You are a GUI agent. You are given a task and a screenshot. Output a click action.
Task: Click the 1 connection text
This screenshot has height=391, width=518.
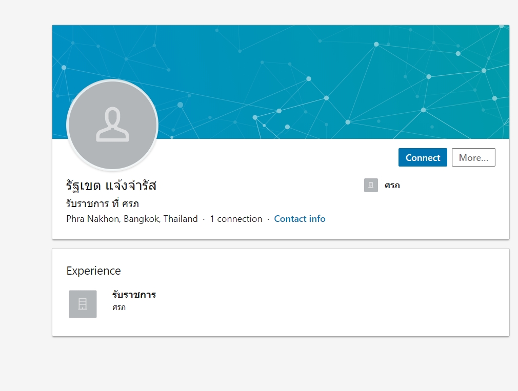(x=236, y=219)
